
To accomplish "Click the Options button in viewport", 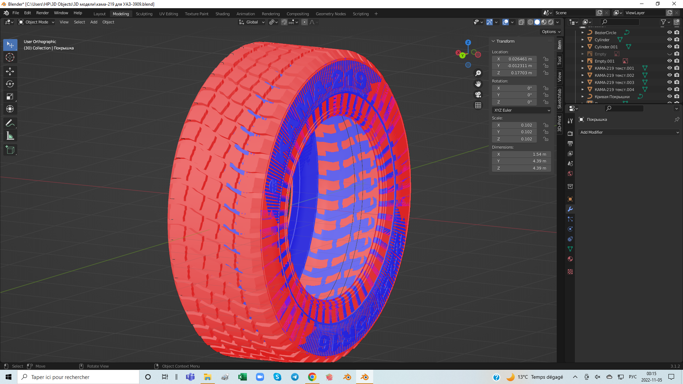I will click(x=551, y=32).
